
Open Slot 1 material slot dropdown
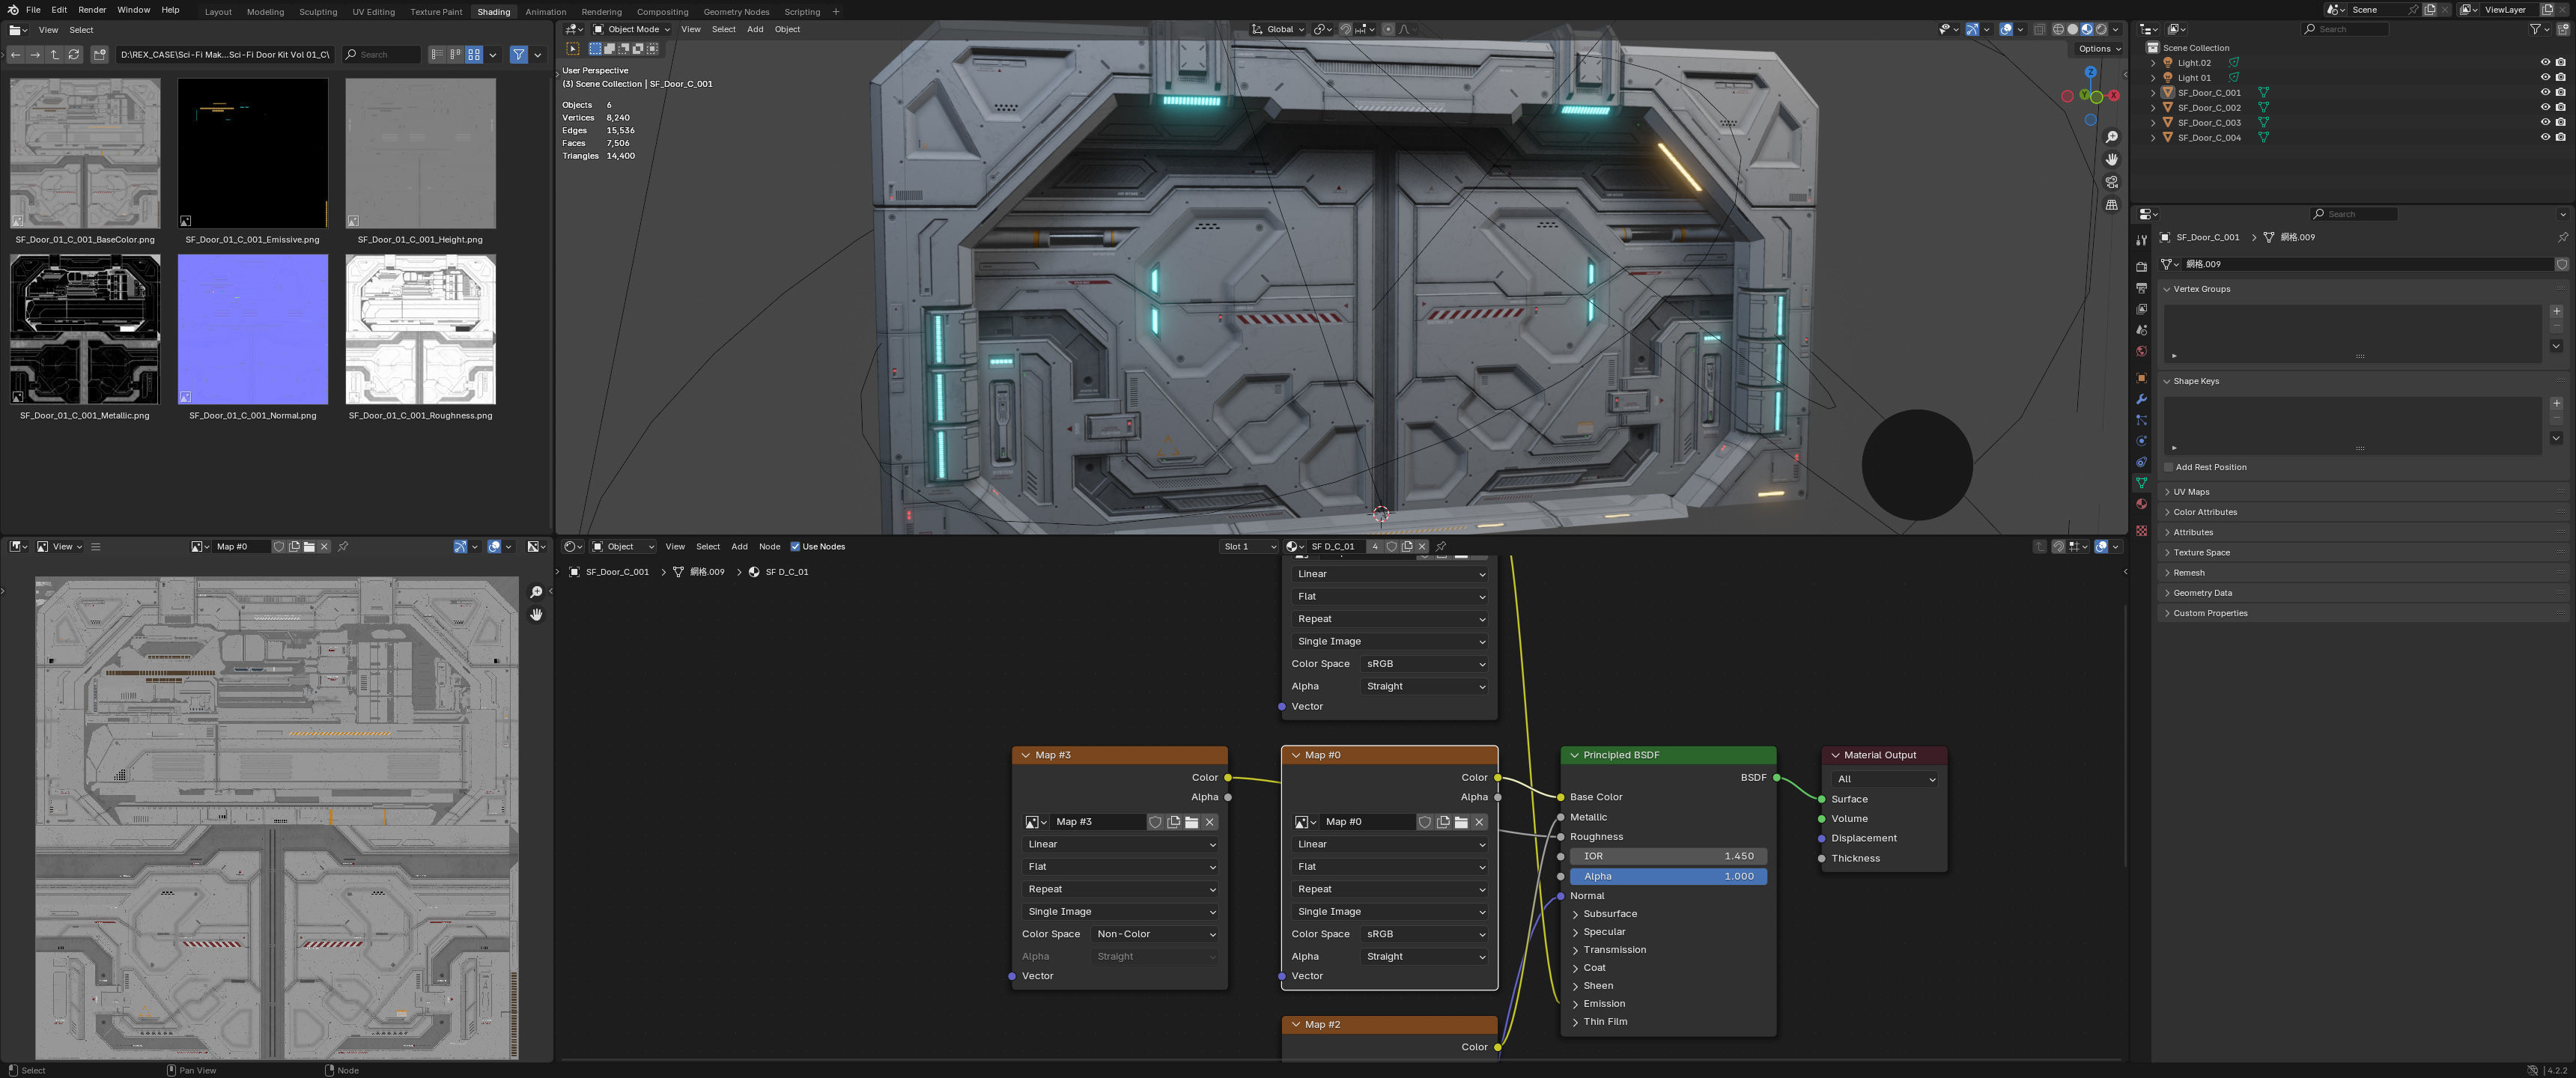[1250, 547]
